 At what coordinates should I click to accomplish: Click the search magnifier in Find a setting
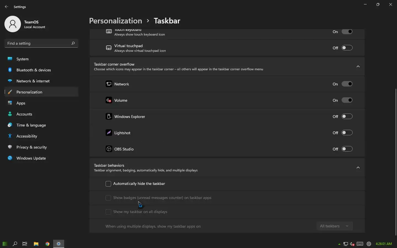tap(73, 43)
